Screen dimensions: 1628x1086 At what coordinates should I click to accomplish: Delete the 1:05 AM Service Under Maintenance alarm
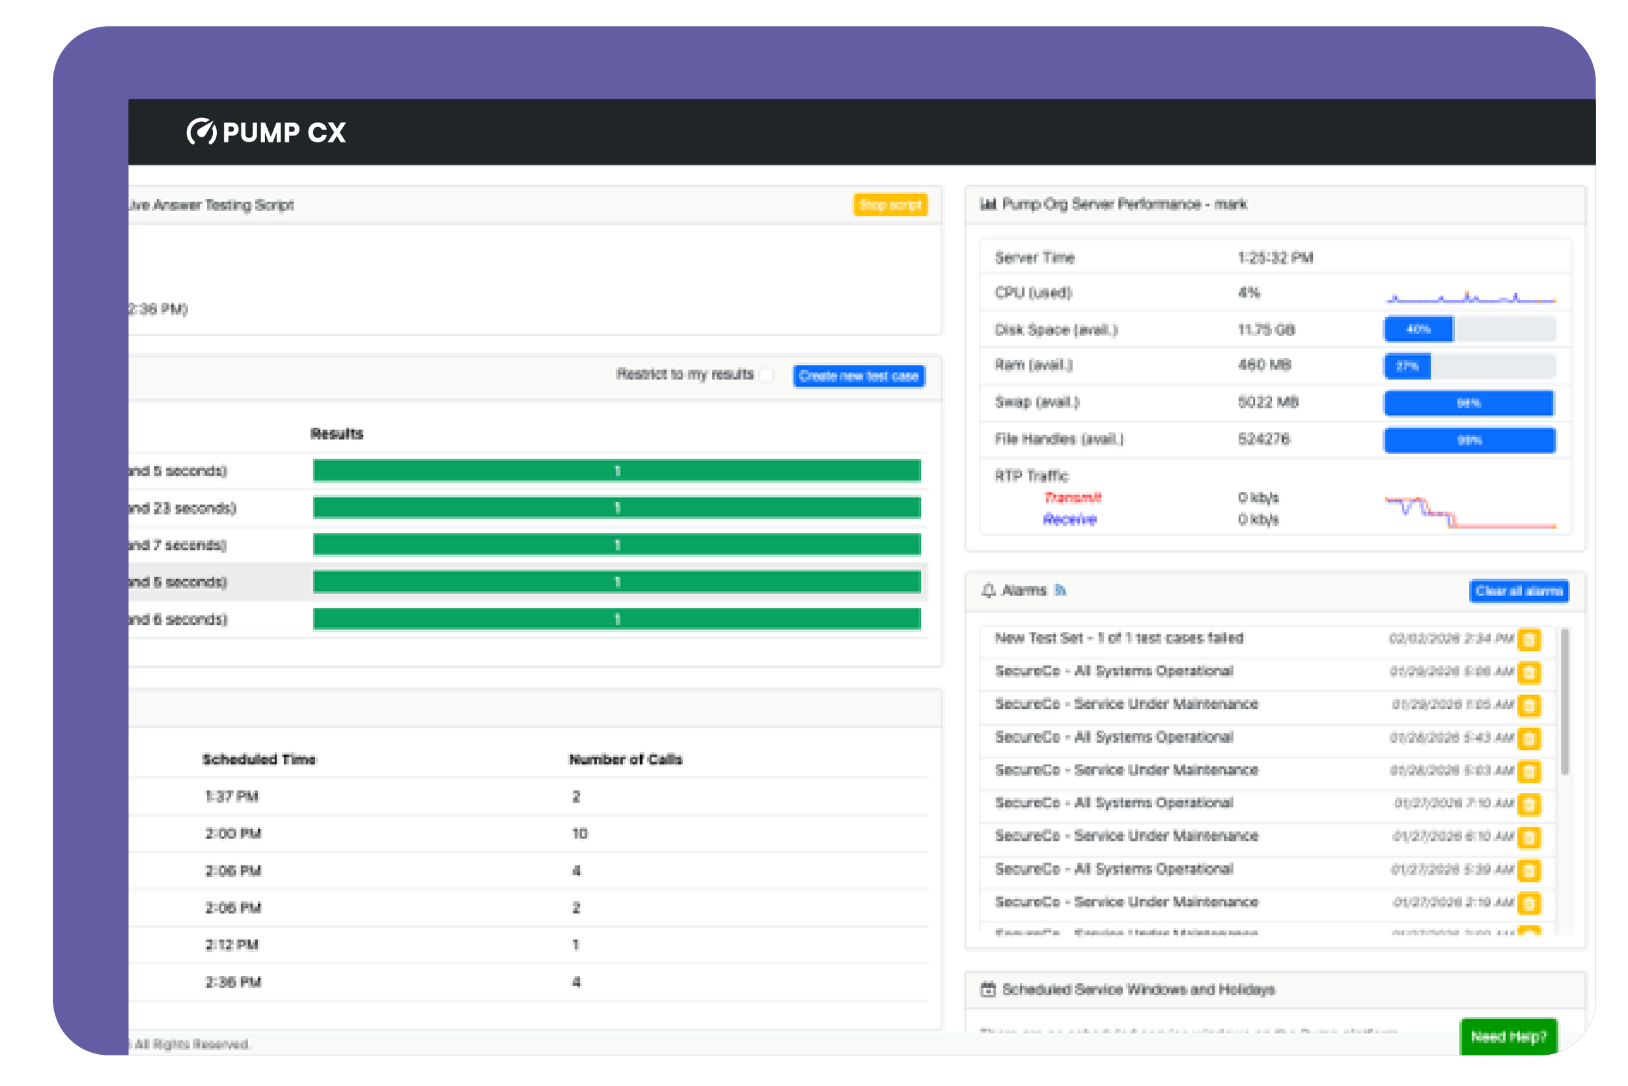coord(1529,705)
